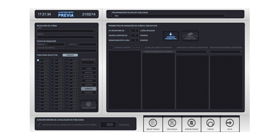Click the Horario a Radiar count field
Viewport: 280px width, 140px height.
click(x=111, y=48)
